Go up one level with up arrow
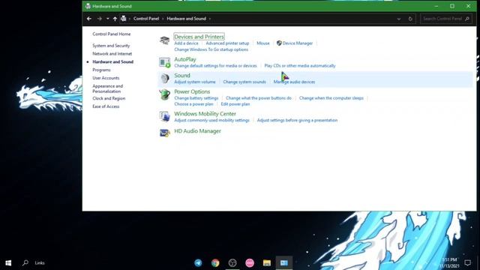Screen dimensions: 480x270 coord(115,19)
